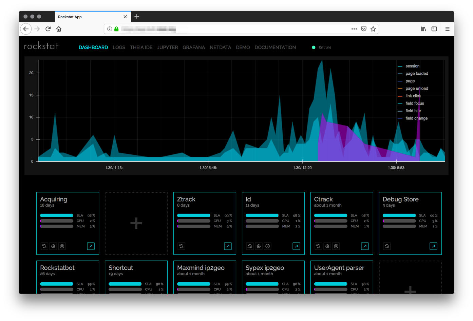This screenshot has width=473, height=321.
Task: Click Ztrack CPU usage bar
Action: click(x=194, y=221)
